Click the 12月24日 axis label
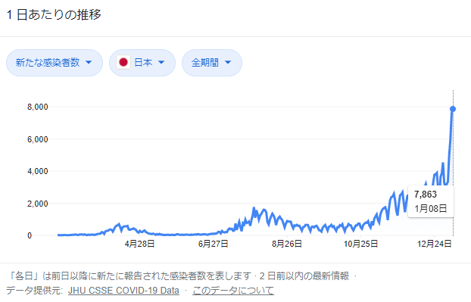The width and height of the screenshot is (471, 302). (435, 244)
